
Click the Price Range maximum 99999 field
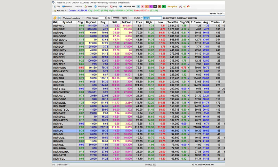click(x=116, y=18)
